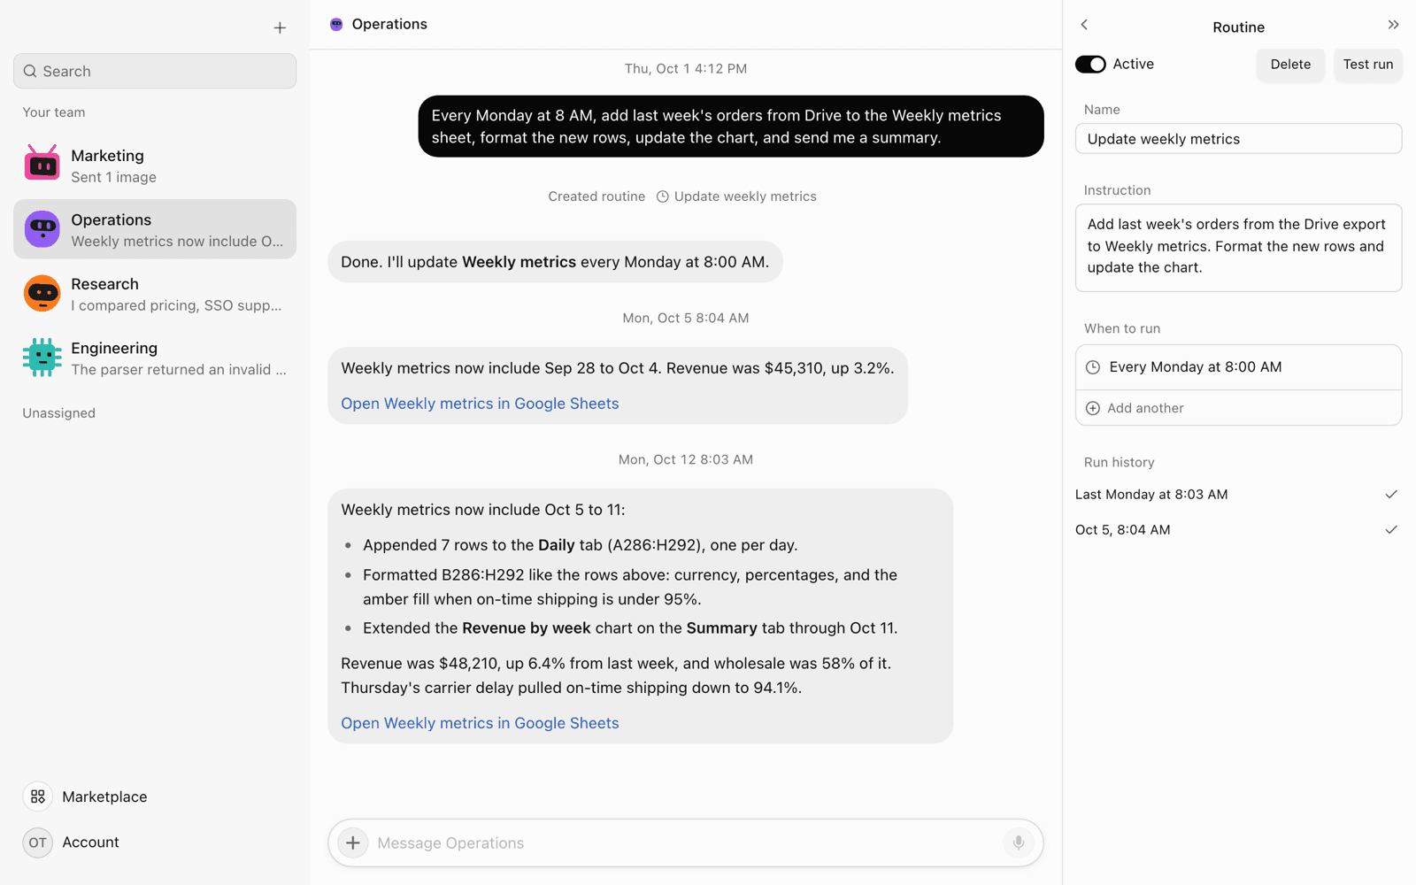The image size is (1416, 885).
Task: Click Add another schedule
Action: point(1238,408)
